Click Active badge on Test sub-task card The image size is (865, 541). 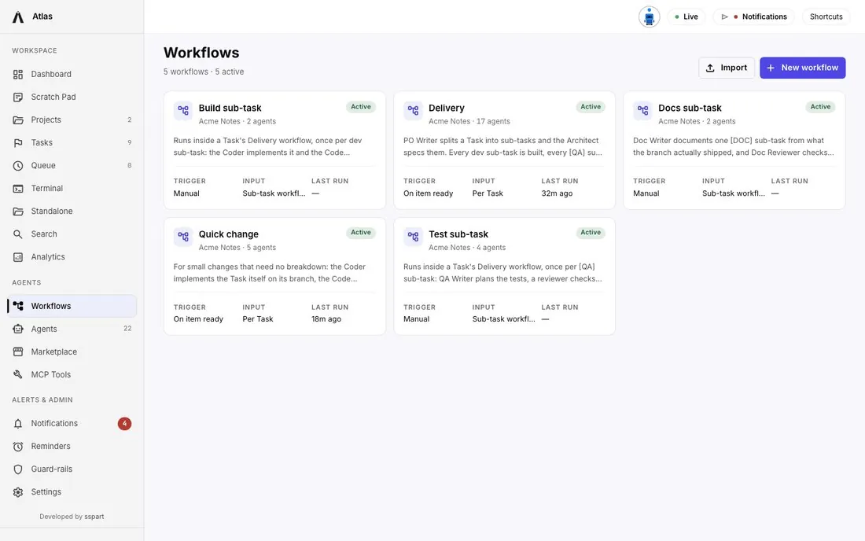(591, 233)
